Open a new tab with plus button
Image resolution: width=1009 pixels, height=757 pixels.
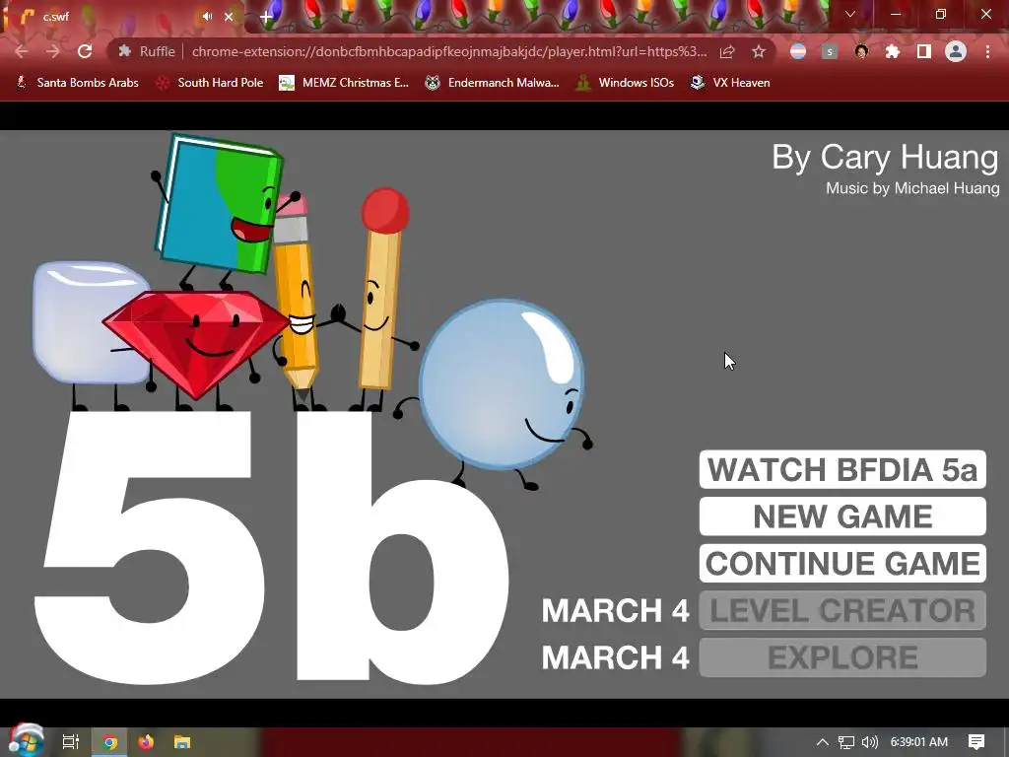(x=266, y=18)
